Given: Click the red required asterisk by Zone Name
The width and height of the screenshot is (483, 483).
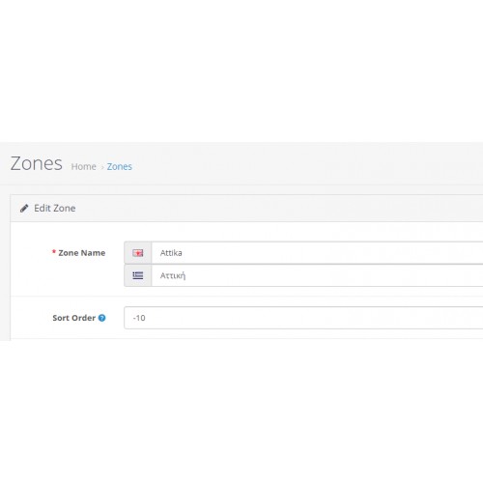Looking at the screenshot, I should click(54, 252).
